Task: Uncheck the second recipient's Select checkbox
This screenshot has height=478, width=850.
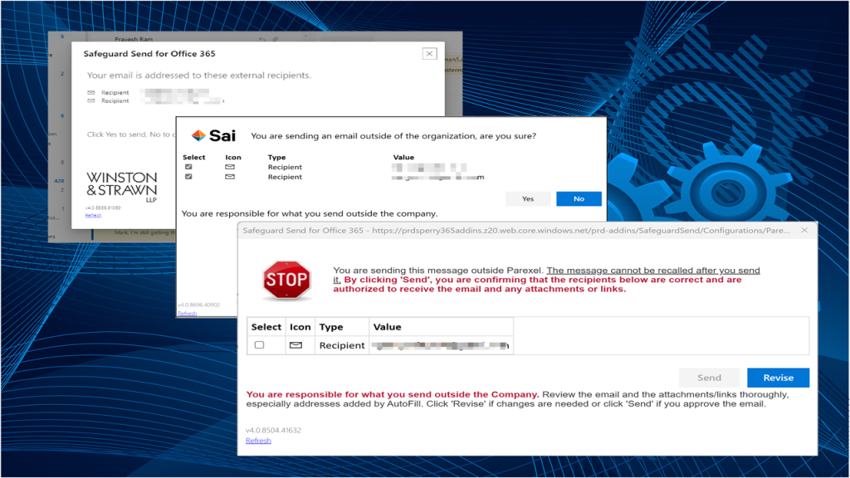Action: [188, 176]
